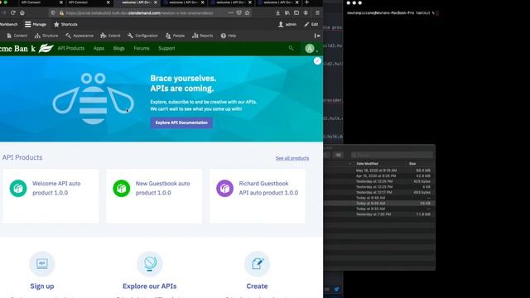Toggle Firefox sidebar icon

[x=296, y=13]
